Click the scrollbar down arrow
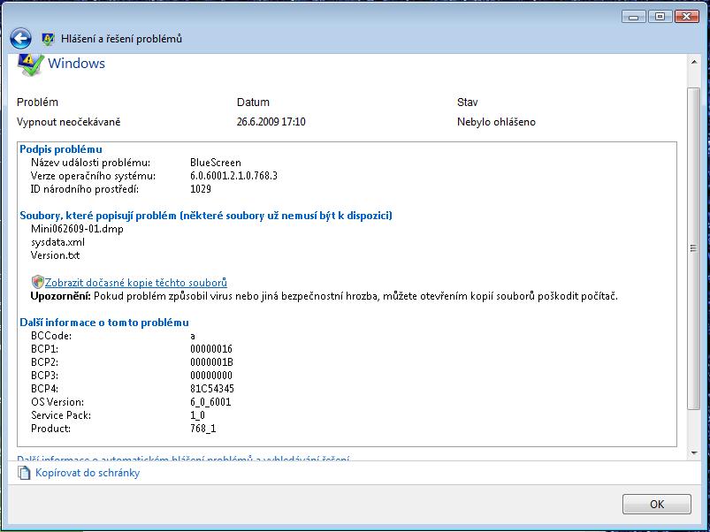This screenshot has width=710, height=532. 692,454
